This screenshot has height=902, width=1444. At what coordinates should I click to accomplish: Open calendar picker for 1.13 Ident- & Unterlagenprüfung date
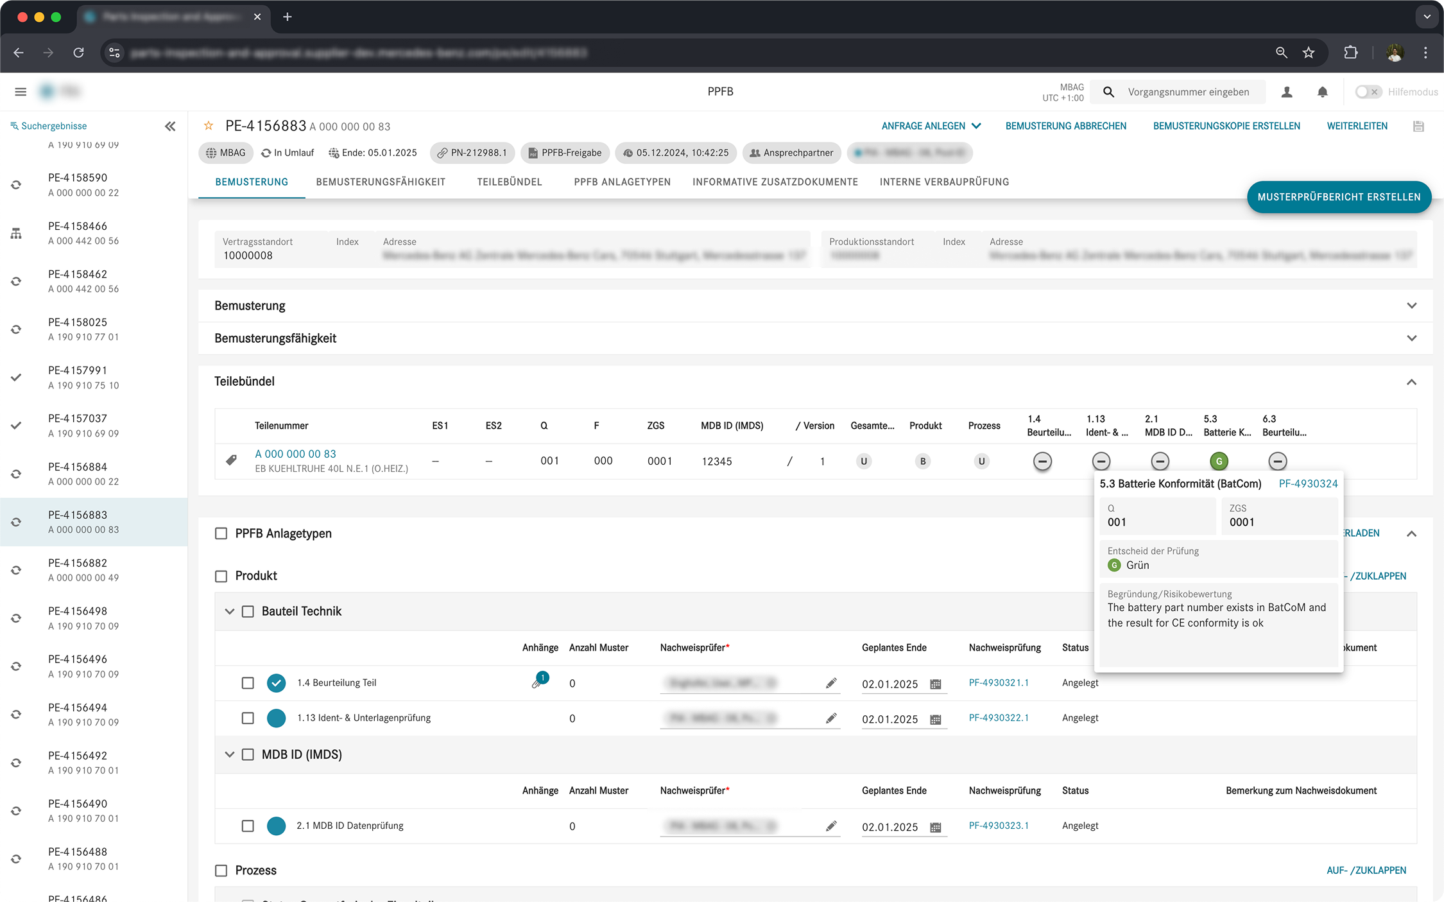[936, 720]
